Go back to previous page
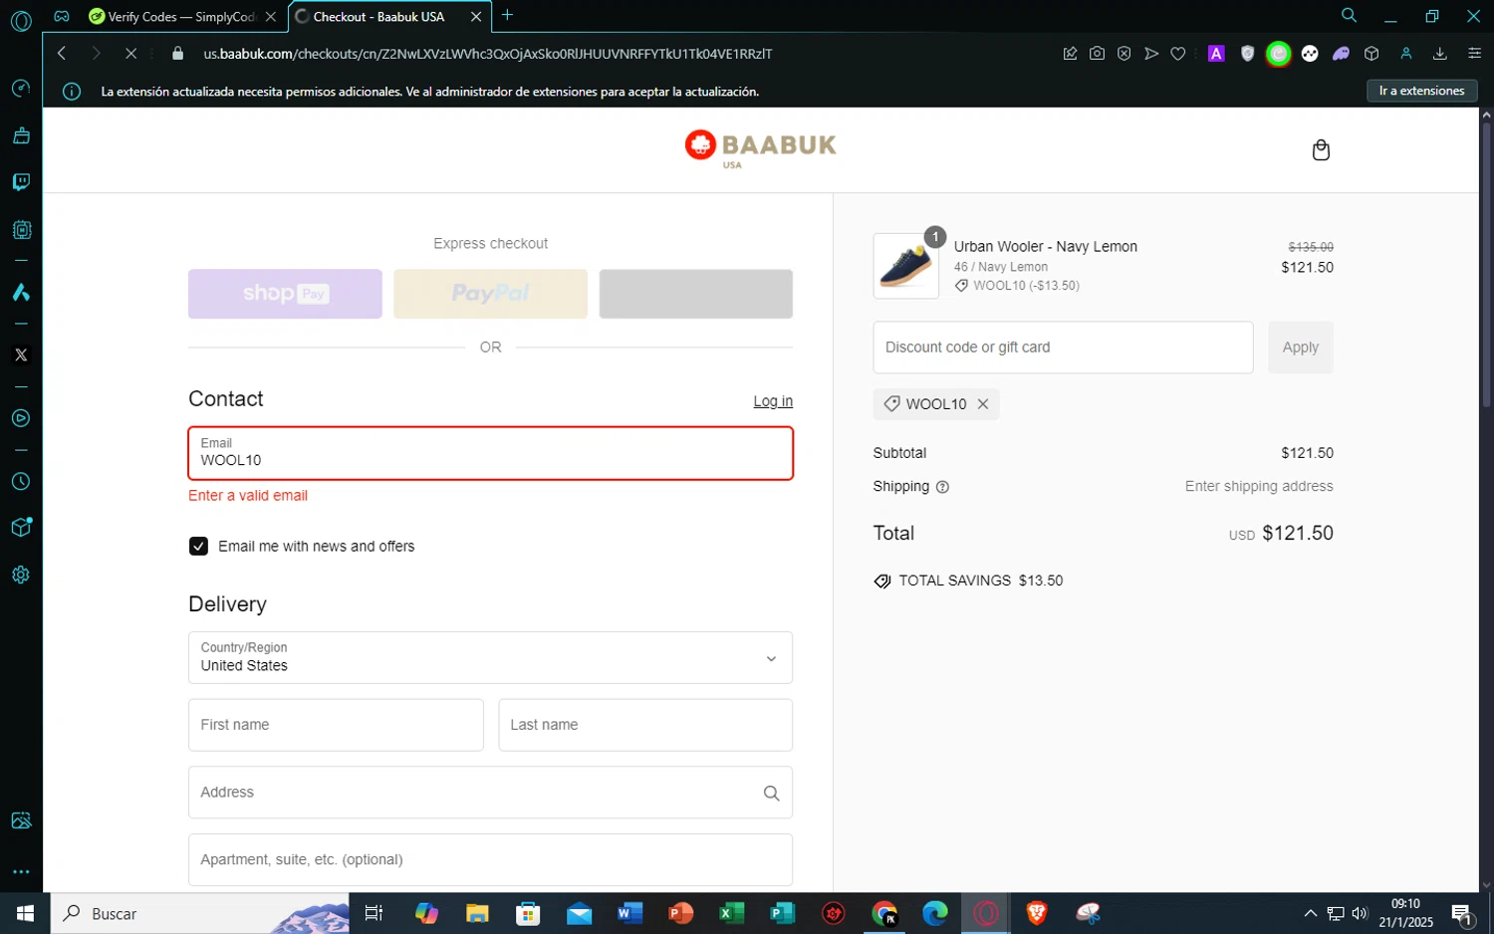Viewport: 1494px width, 934px height. point(62,54)
